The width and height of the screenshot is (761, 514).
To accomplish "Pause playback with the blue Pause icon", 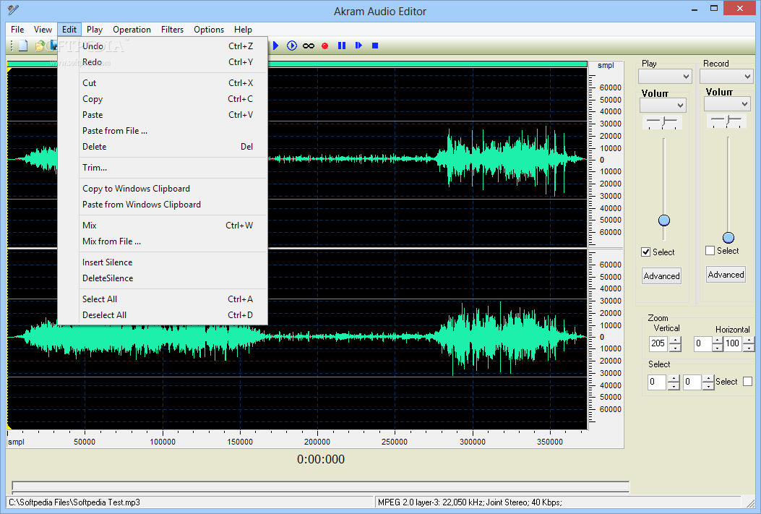I will pos(342,46).
